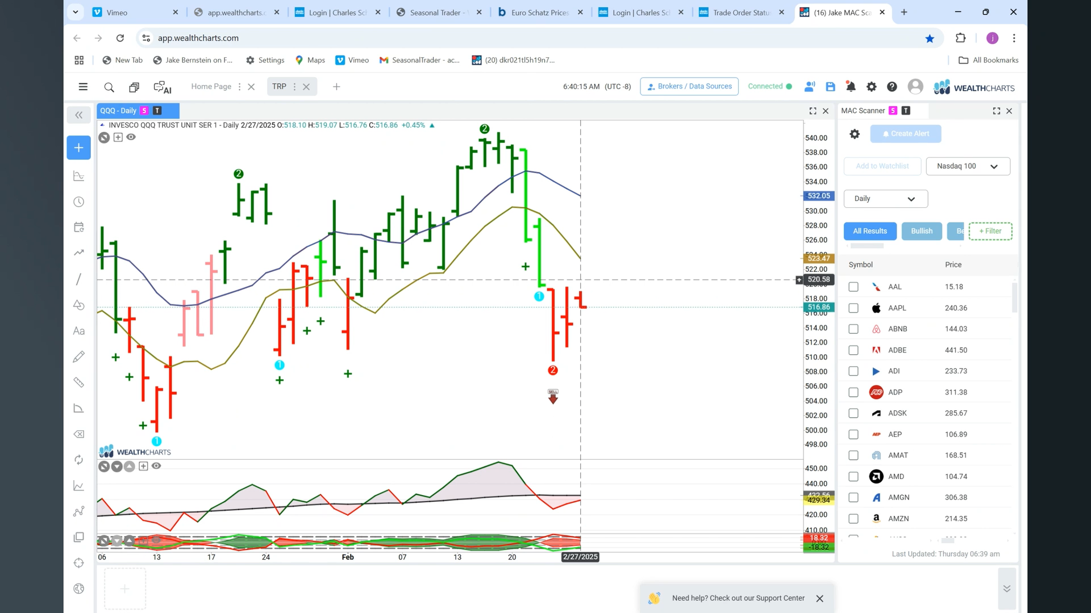1091x613 pixels.
Task: Check the AMZN checkbox
Action: pos(853,519)
